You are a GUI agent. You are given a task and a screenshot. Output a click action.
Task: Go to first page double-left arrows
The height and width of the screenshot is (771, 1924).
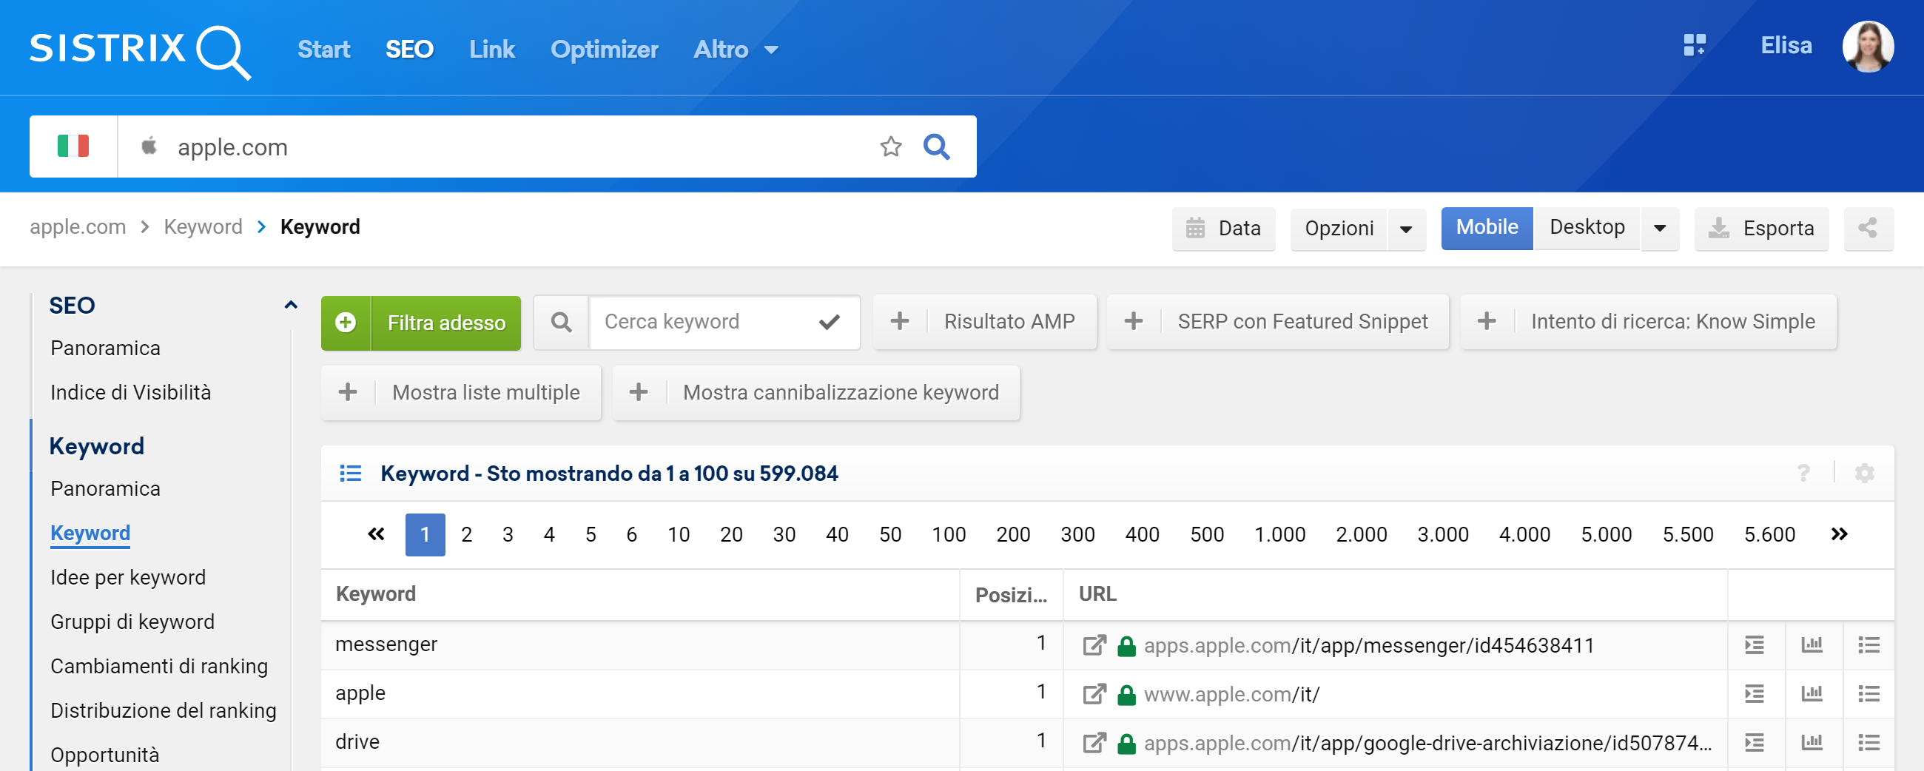coord(376,534)
